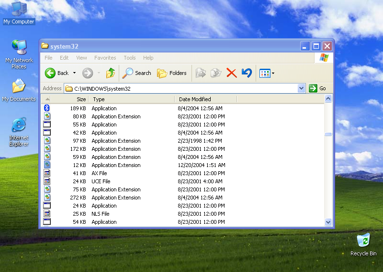Select the 25 KB NLS File icon

pyautogui.click(x=47, y=214)
